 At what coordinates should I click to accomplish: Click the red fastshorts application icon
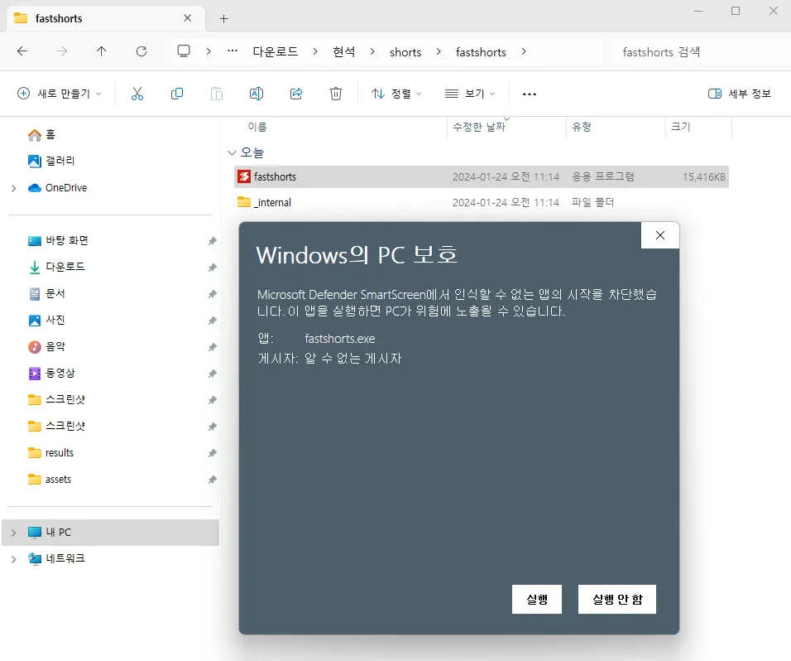point(244,176)
